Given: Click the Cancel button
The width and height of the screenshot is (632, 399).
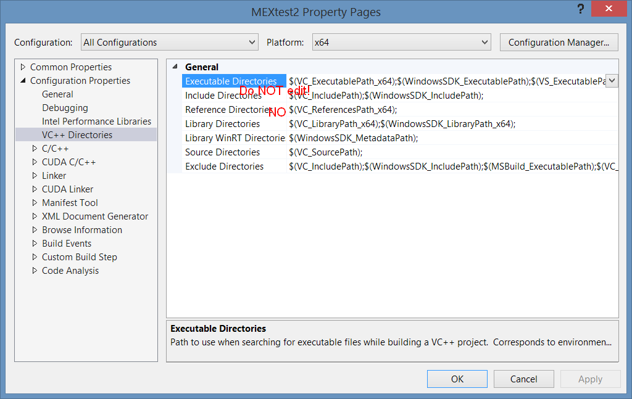Looking at the screenshot, I should [523, 379].
